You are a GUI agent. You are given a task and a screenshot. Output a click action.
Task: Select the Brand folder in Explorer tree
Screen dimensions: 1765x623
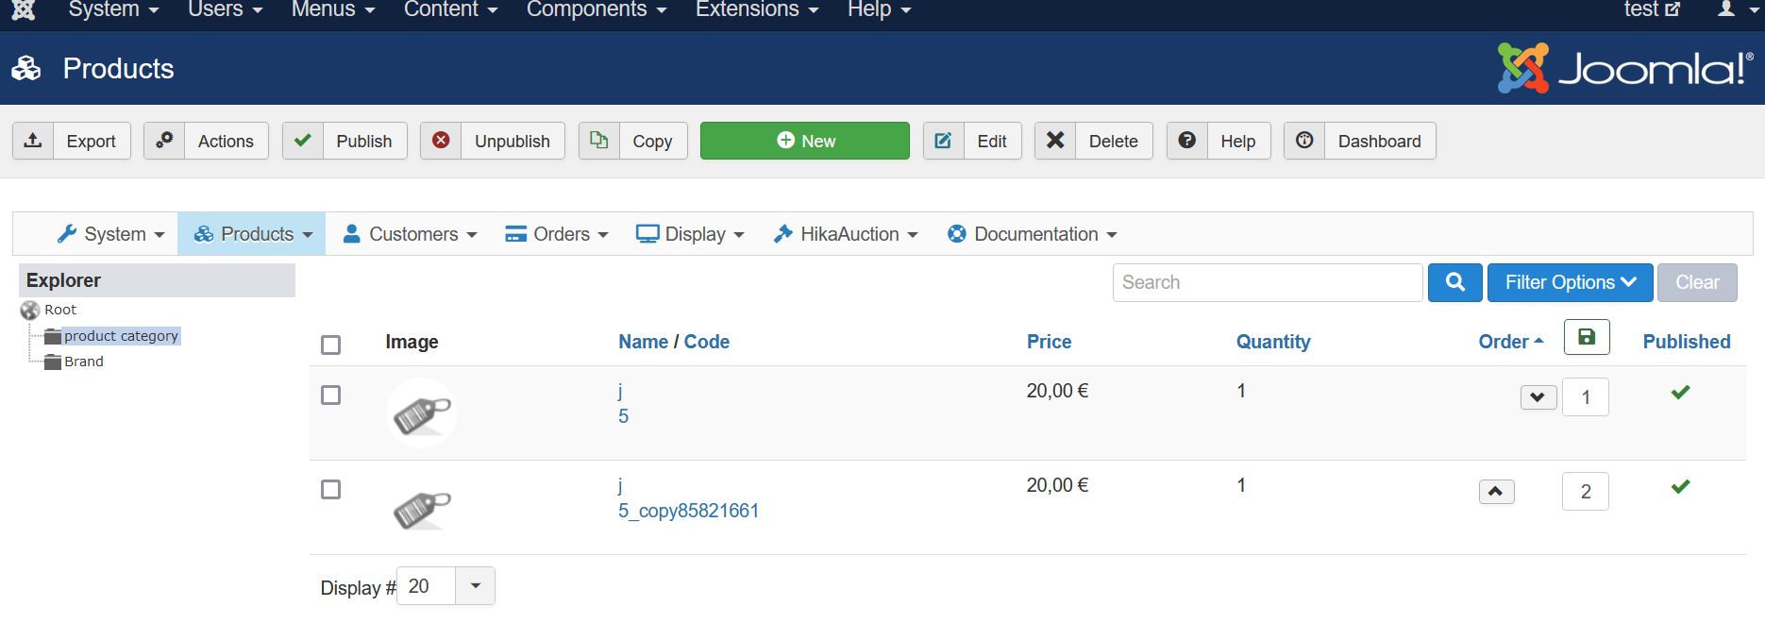(83, 362)
